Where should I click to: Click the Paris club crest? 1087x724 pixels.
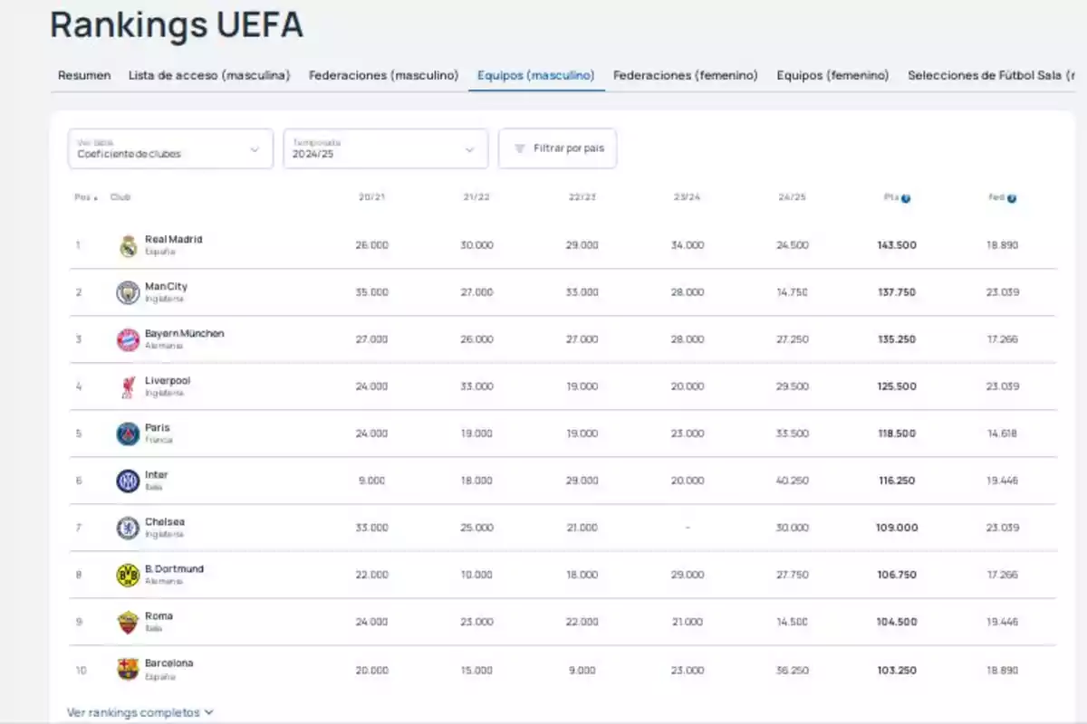pyautogui.click(x=128, y=434)
